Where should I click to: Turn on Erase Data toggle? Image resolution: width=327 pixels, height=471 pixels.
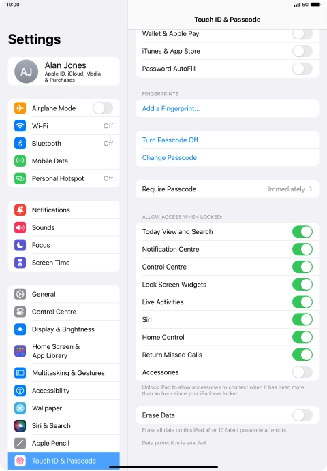[302, 415]
